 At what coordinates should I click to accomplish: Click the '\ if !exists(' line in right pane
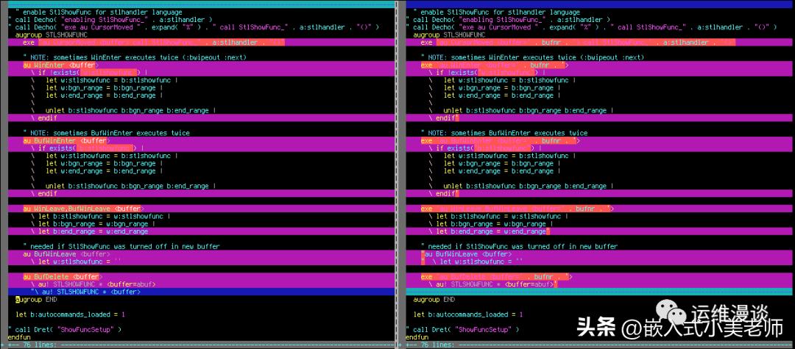tap(599, 73)
